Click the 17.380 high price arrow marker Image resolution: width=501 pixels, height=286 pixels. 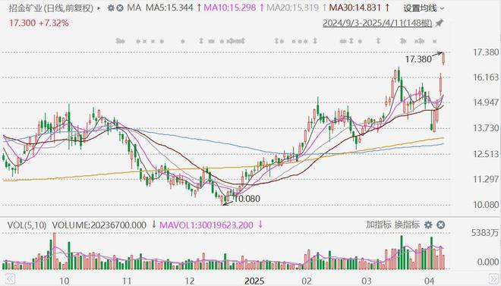point(437,54)
